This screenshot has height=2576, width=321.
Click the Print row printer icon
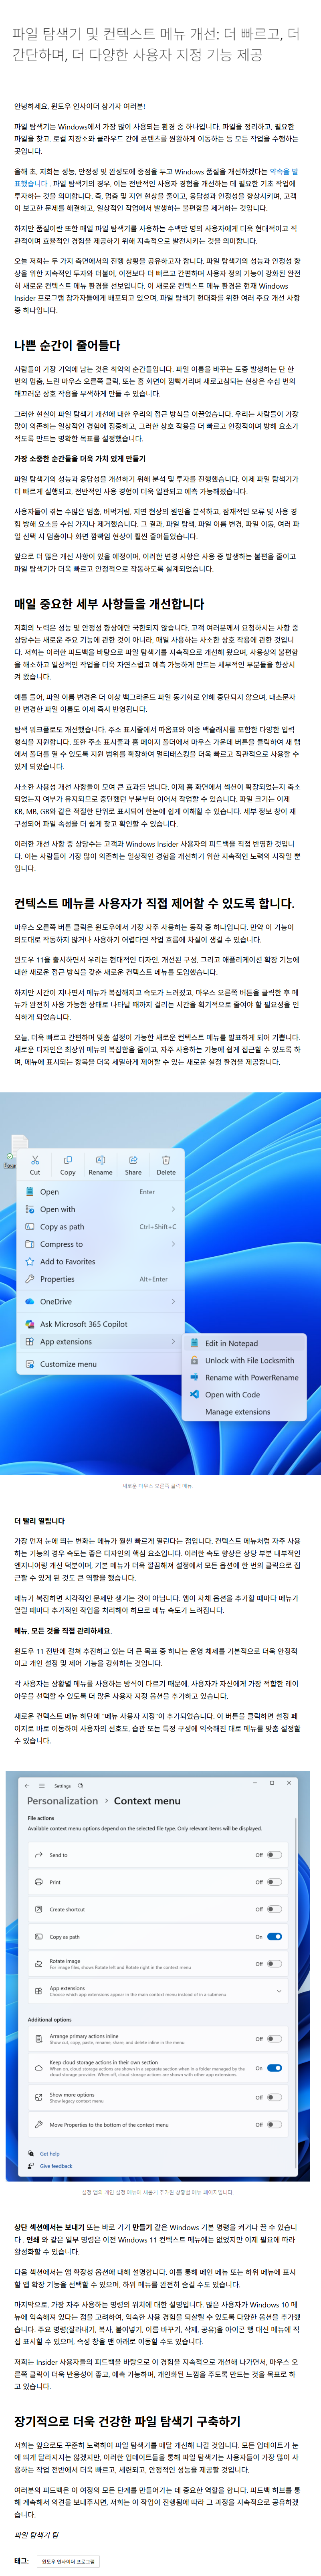[x=38, y=1882]
